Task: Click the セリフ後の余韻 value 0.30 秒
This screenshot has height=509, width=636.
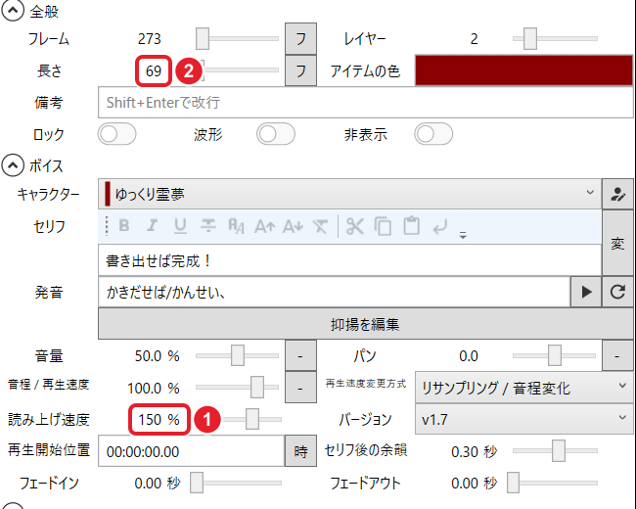Action: point(475,451)
